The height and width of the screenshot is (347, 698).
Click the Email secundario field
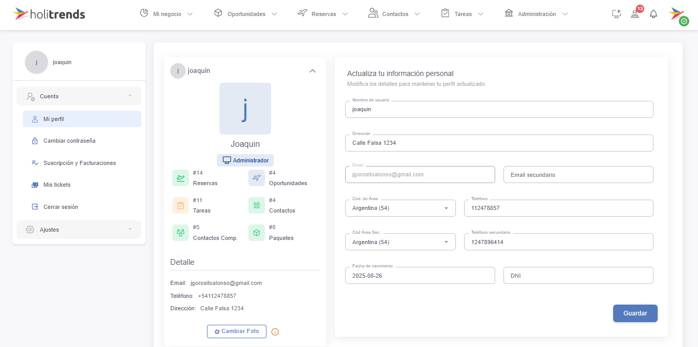[x=578, y=174]
